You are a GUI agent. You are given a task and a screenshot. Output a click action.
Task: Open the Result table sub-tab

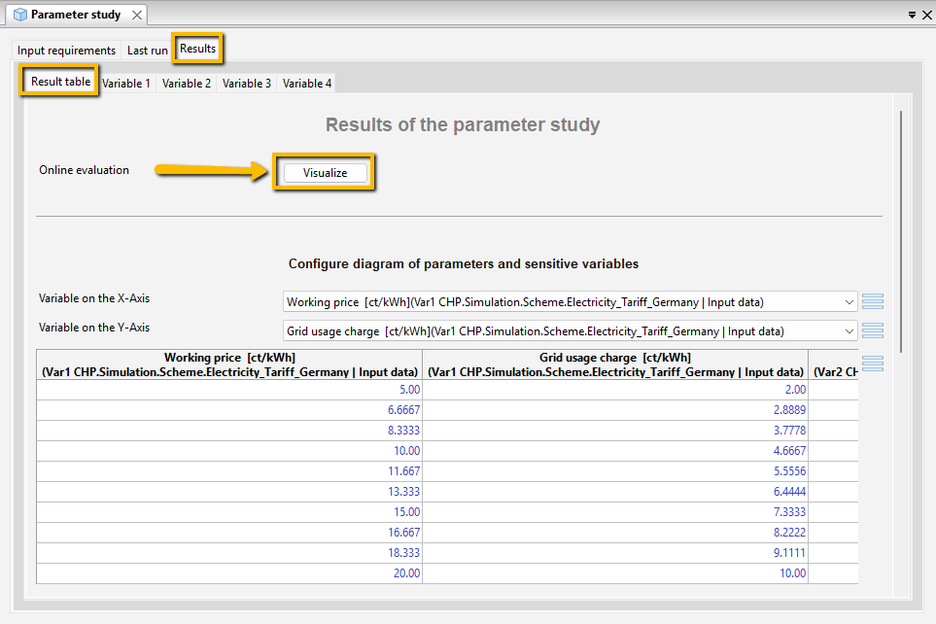60,82
